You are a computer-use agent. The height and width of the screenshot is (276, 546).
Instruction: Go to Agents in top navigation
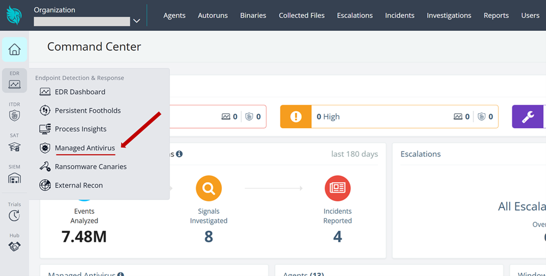174,15
